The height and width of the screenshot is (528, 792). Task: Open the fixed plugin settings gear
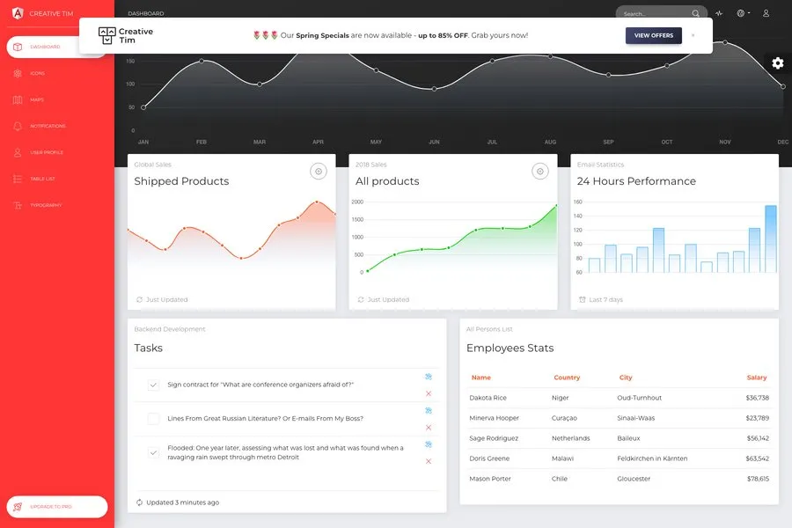(777, 63)
